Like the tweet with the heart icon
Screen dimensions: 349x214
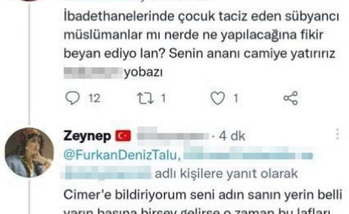(x=218, y=98)
